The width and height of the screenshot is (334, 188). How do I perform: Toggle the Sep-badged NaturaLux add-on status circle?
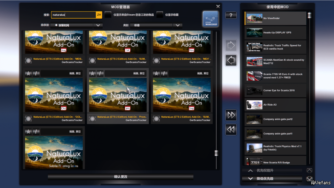coord(156,119)
